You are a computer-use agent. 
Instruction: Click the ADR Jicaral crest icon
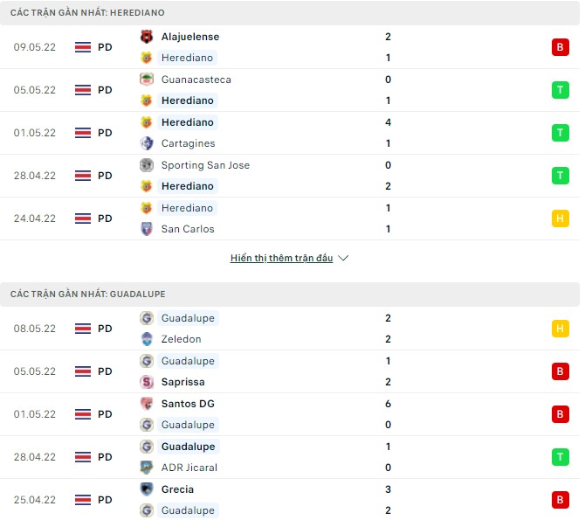tap(146, 468)
